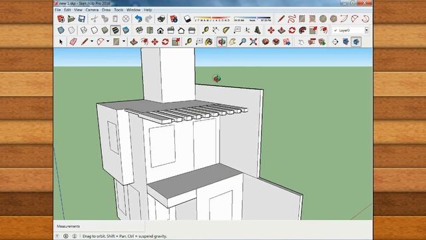The width and height of the screenshot is (426, 240).
Task: Switch to Top view
Action: [x=150, y=30]
